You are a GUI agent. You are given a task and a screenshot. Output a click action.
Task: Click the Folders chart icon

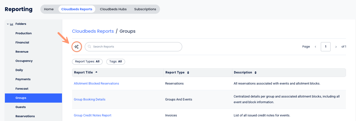point(12,24)
